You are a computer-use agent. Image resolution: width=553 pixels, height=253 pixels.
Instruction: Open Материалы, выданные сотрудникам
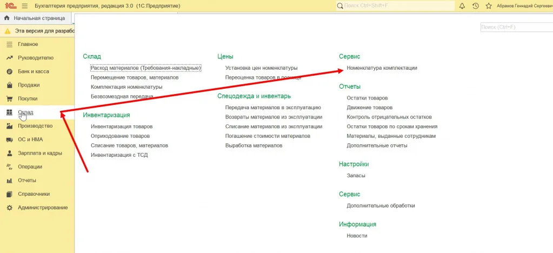(x=391, y=136)
